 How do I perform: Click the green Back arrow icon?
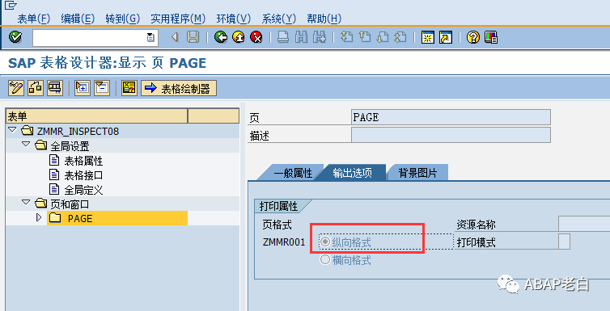(221, 37)
